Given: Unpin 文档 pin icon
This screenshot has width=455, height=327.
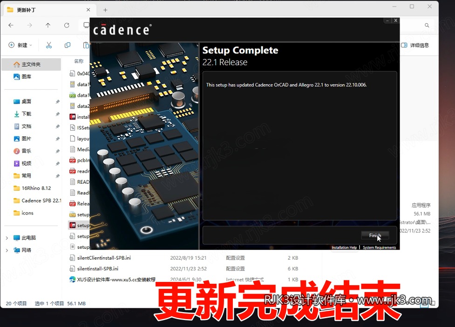Looking at the screenshot, I should pyautogui.click(x=57, y=127).
